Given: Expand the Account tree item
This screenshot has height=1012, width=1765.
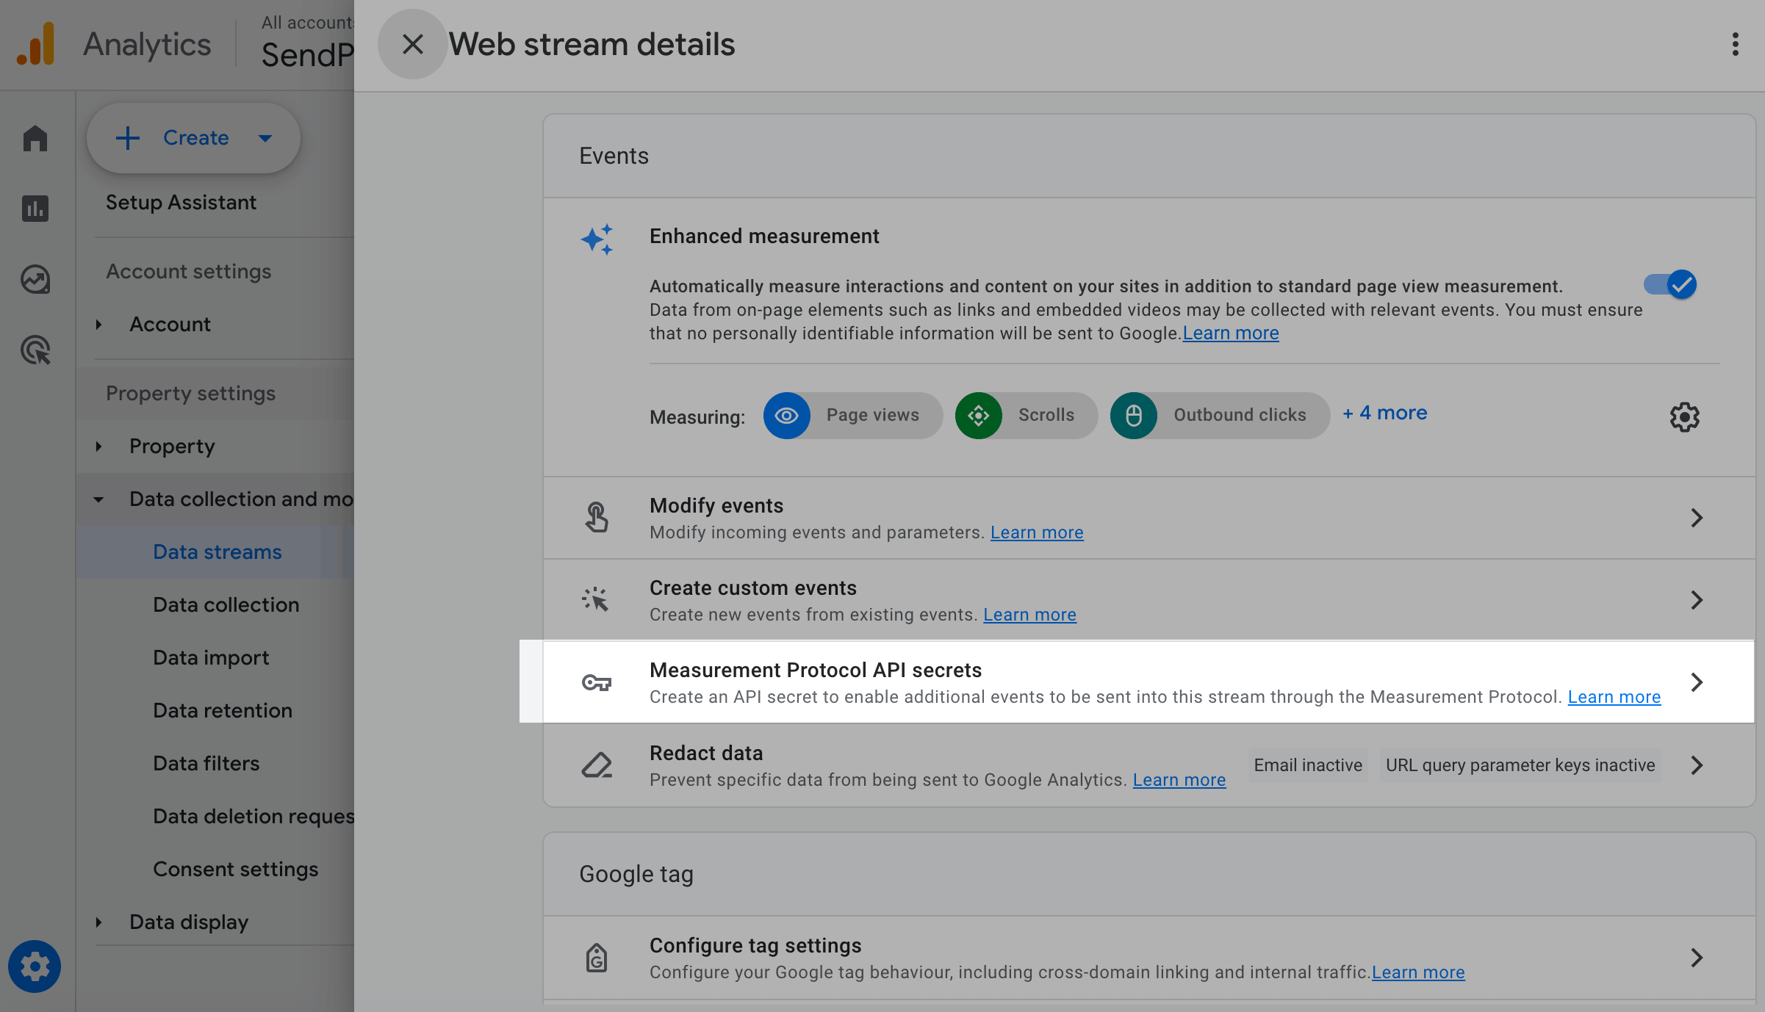Looking at the screenshot, I should point(98,325).
